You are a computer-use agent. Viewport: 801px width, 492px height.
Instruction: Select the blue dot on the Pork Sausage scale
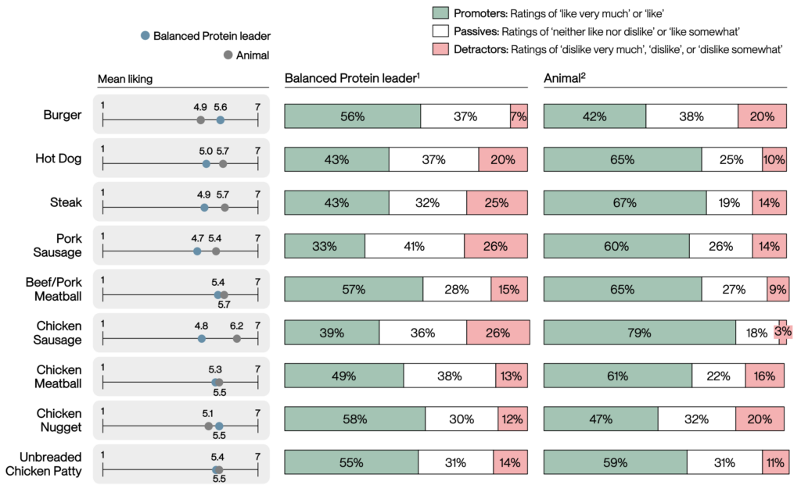tap(197, 251)
